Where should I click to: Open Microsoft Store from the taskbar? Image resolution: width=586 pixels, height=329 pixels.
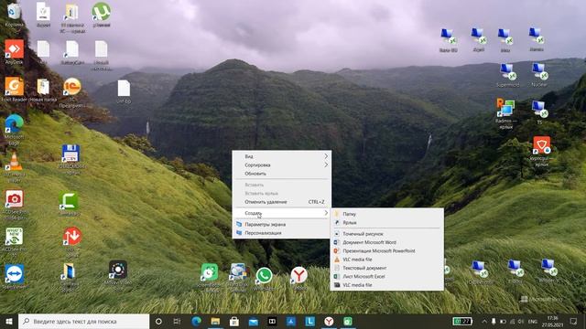234,321
